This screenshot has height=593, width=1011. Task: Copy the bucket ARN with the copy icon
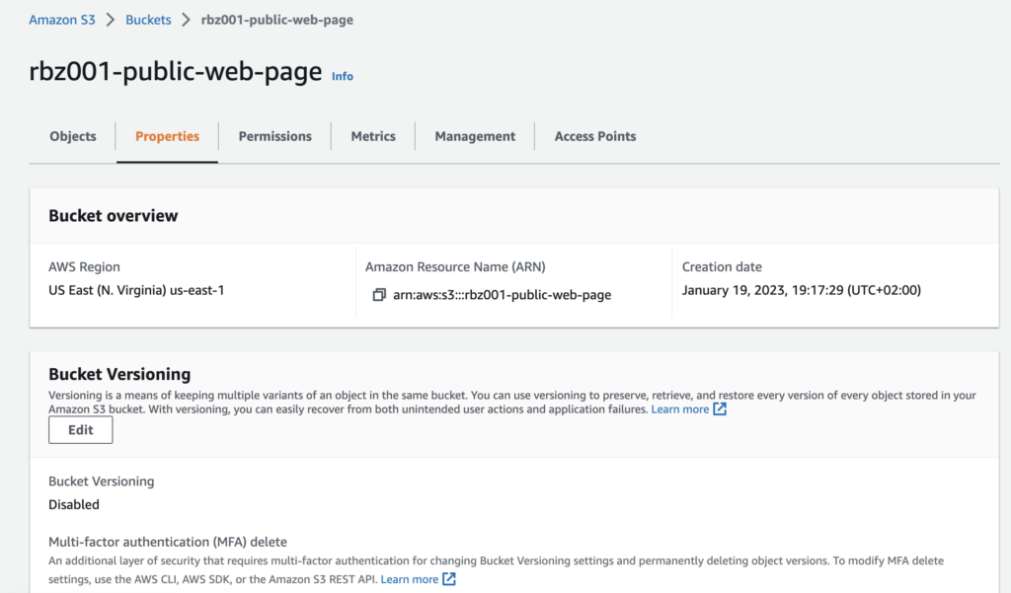(x=379, y=295)
